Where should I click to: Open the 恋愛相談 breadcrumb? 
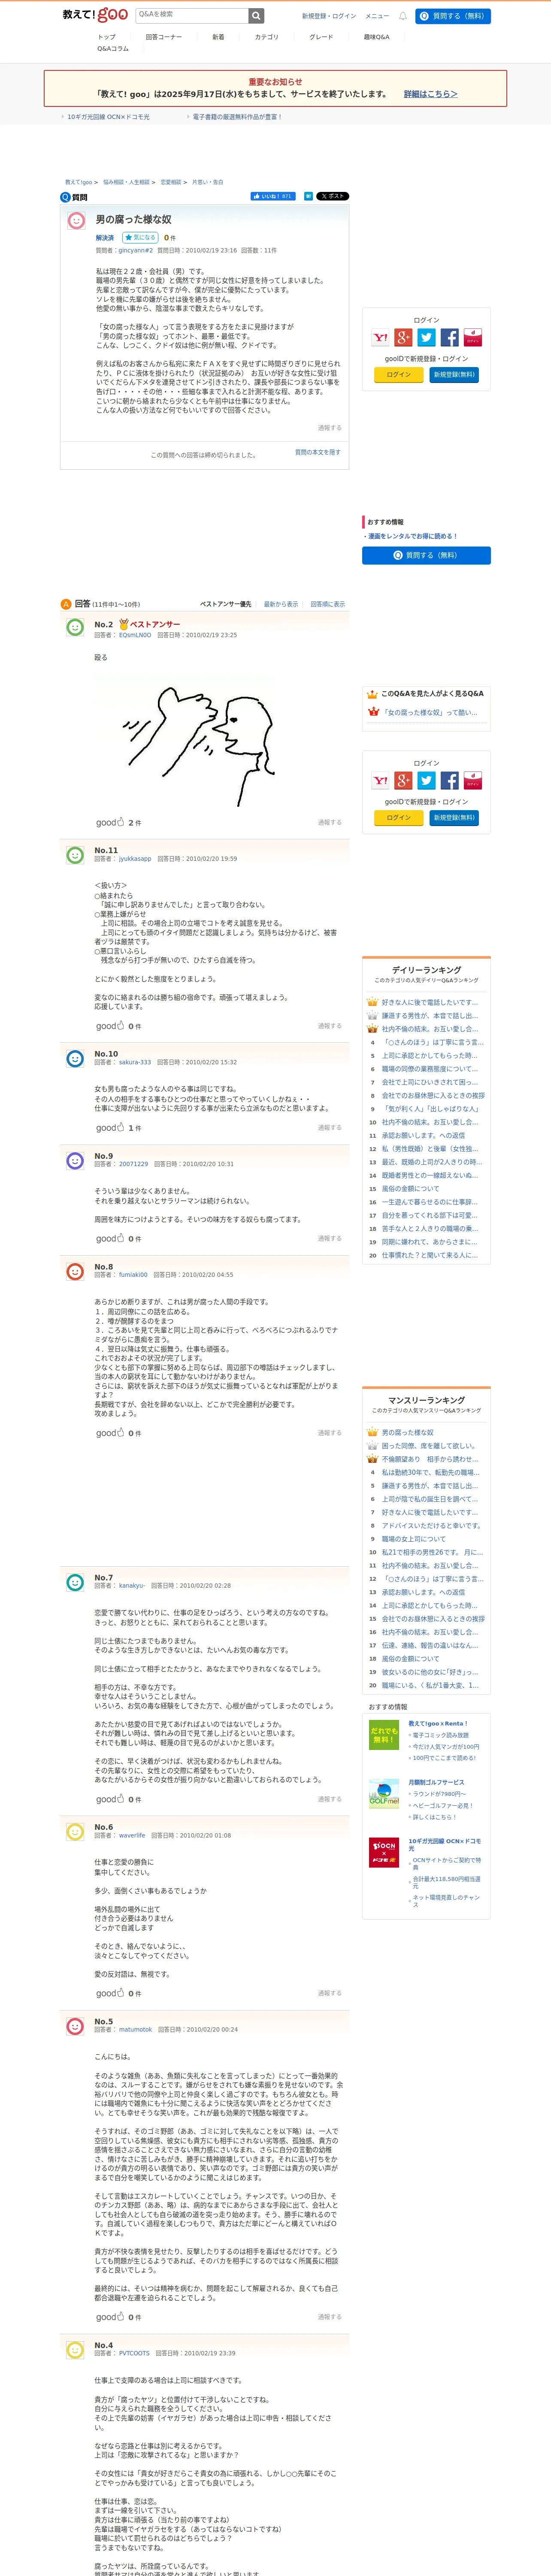click(x=171, y=182)
